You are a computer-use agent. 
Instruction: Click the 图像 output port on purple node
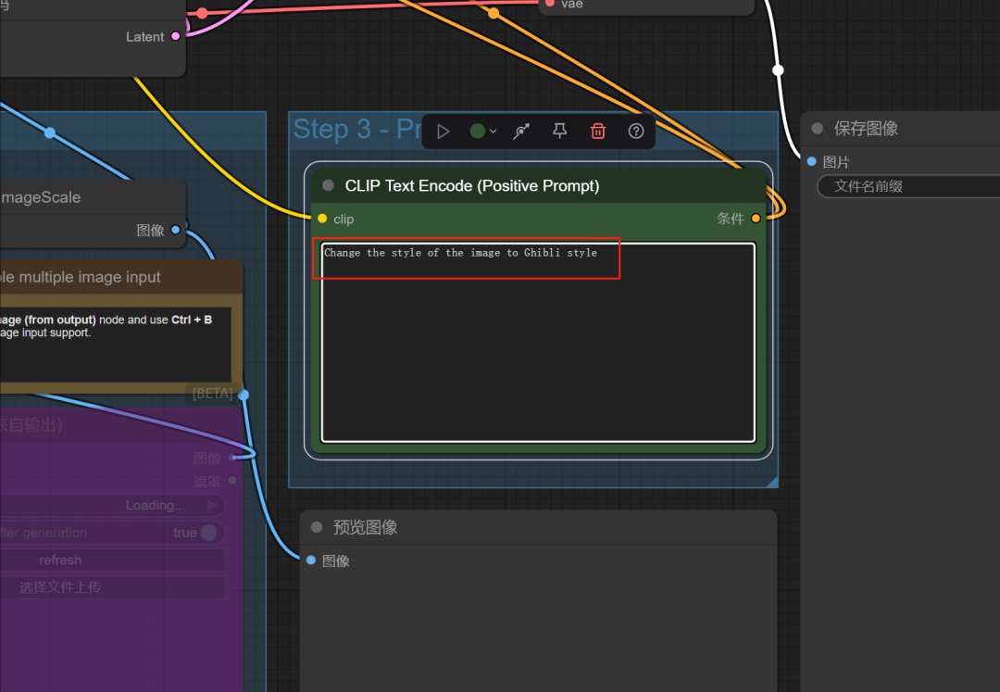point(232,458)
